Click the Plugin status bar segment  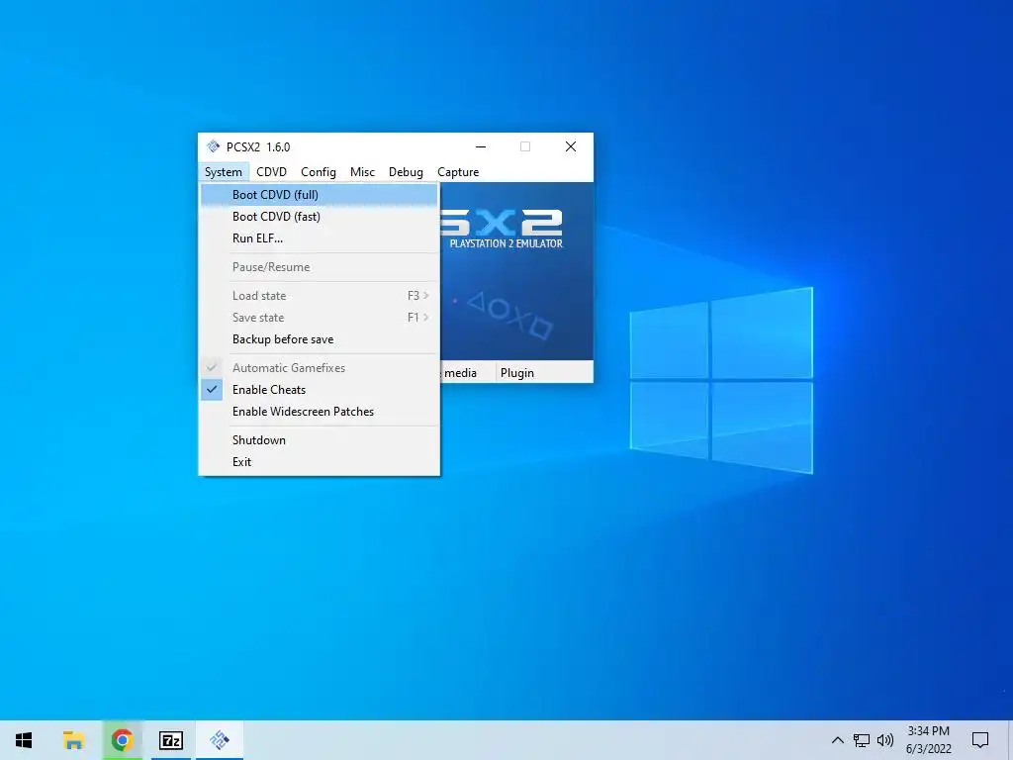pos(544,373)
